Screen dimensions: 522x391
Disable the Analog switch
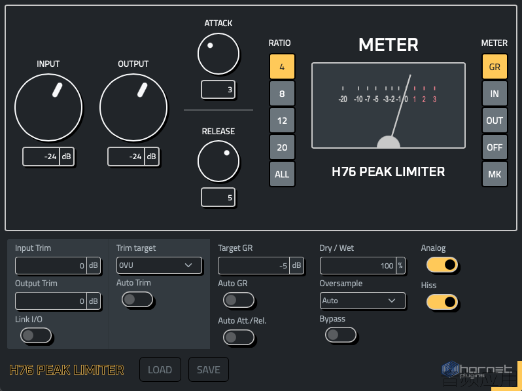pyautogui.click(x=442, y=265)
